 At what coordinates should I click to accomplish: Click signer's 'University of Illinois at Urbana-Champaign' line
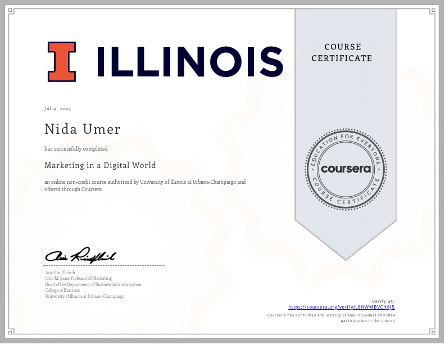pyautogui.click(x=85, y=296)
